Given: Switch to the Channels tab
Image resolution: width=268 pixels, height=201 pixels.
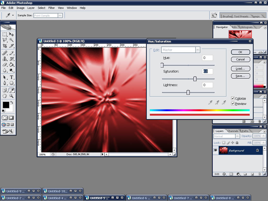Looking at the screenshot, I should pos(232,131).
